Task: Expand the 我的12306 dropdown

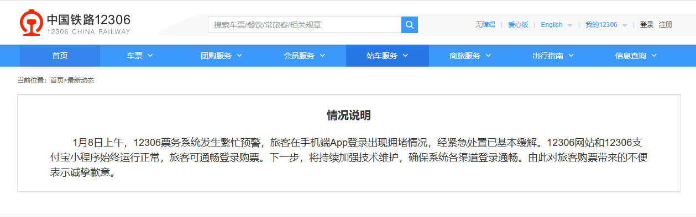Action: coord(606,25)
